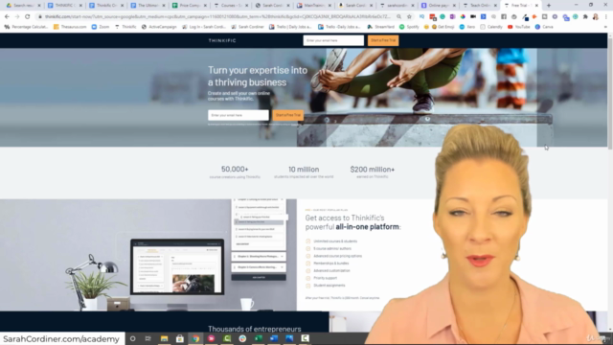Switch to the Search results Drive tab
This screenshot has width=613, height=345.
click(x=22, y=6)
